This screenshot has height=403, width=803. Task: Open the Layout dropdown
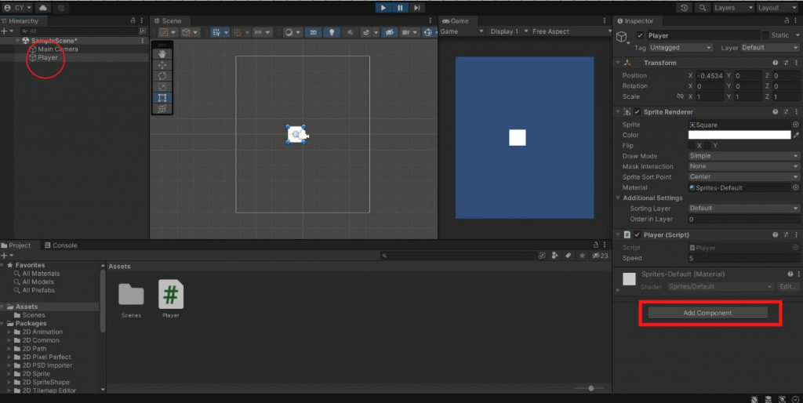(777, 8)
